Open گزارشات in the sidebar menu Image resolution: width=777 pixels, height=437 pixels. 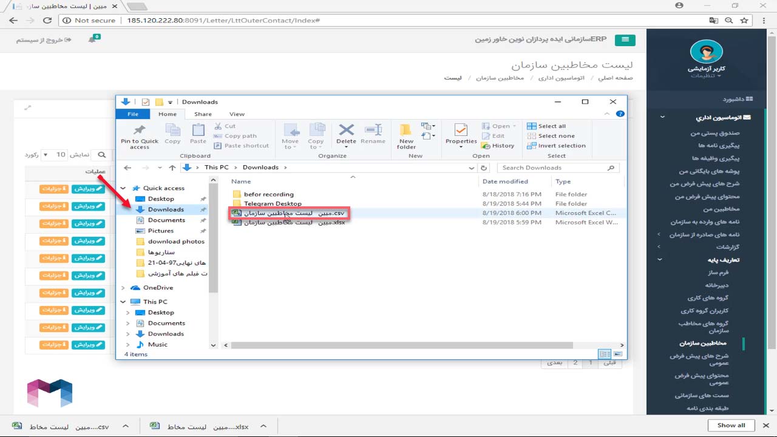coord(728,247)
